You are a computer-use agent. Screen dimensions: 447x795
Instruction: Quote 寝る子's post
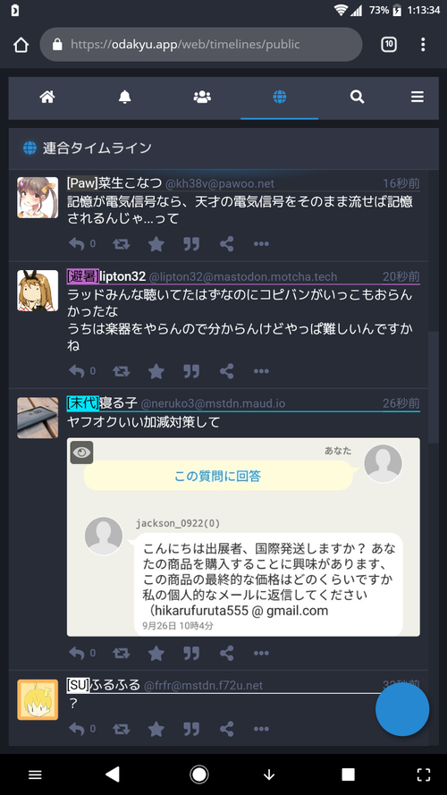click(x=191, y=653)
